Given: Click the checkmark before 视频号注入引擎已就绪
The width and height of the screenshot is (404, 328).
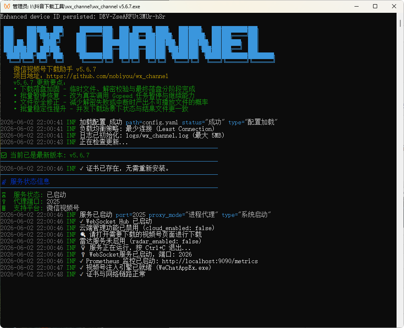Looking at the screenshot, I should (81, 268).
